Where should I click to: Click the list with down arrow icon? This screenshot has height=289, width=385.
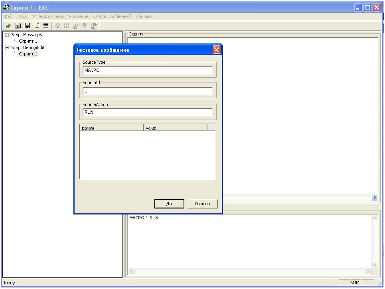coord(18,26)
